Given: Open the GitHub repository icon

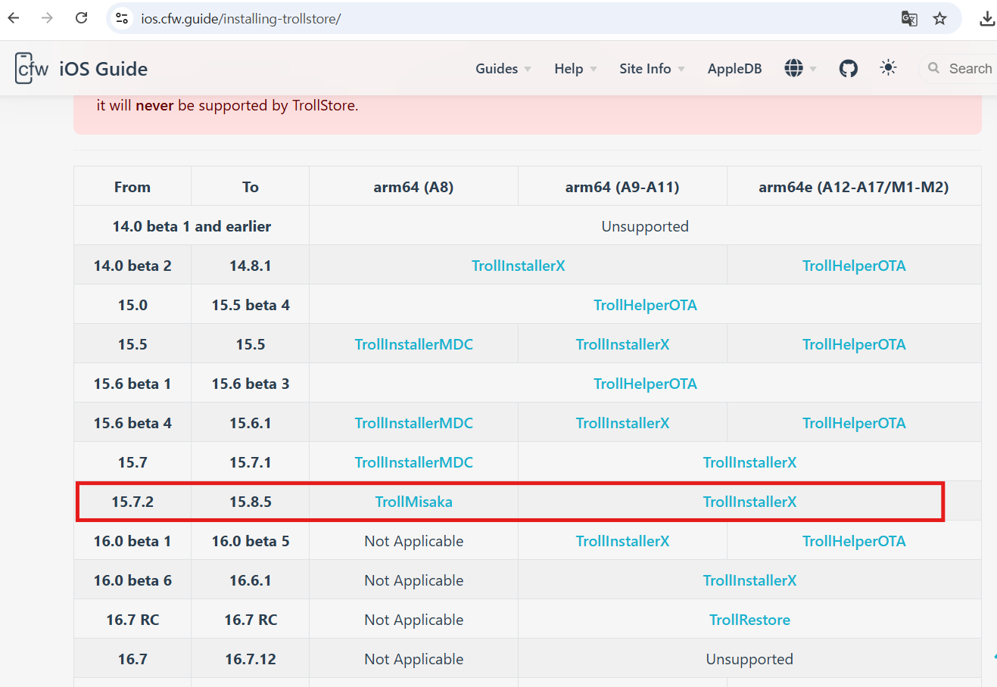Looking at the screenshot, I should pyautogui.click(x=849, y=69).
